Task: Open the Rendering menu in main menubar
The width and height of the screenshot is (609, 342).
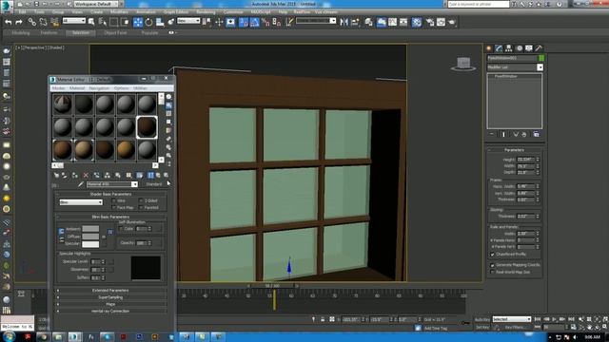Action: click(206, 12)
